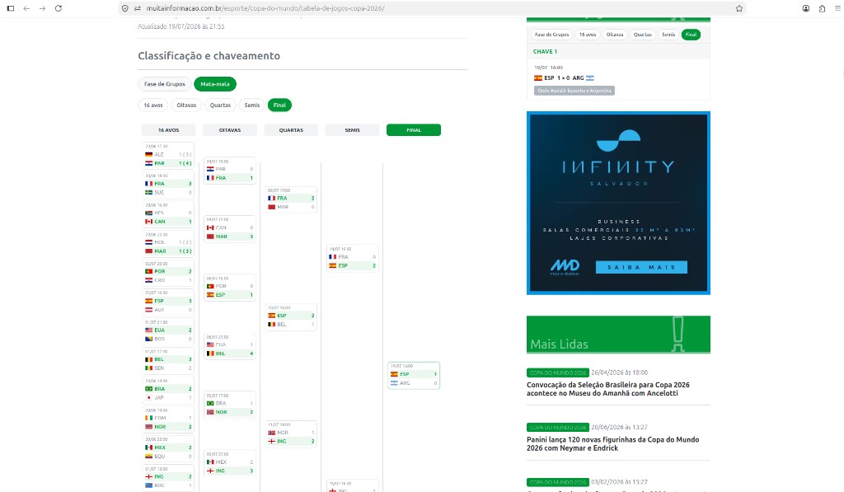Viewport: 844px width, 492px height.
Task: Open the browser account icon
Action: [x=806, y=8]
